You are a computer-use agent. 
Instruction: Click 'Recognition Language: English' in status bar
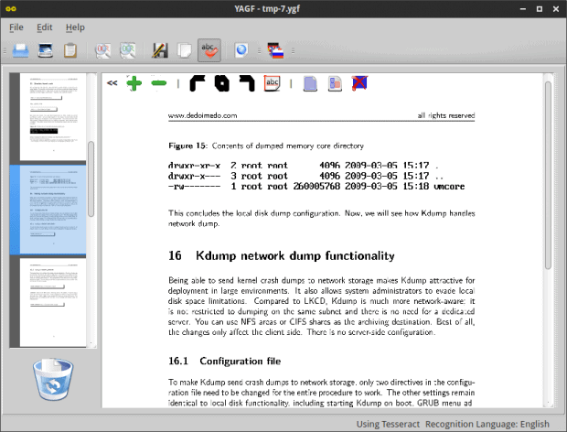click(487, 424)
